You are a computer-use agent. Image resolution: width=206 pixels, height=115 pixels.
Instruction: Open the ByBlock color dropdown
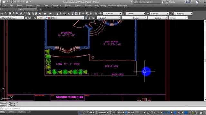pyautogui.click(x=119, y=18)
